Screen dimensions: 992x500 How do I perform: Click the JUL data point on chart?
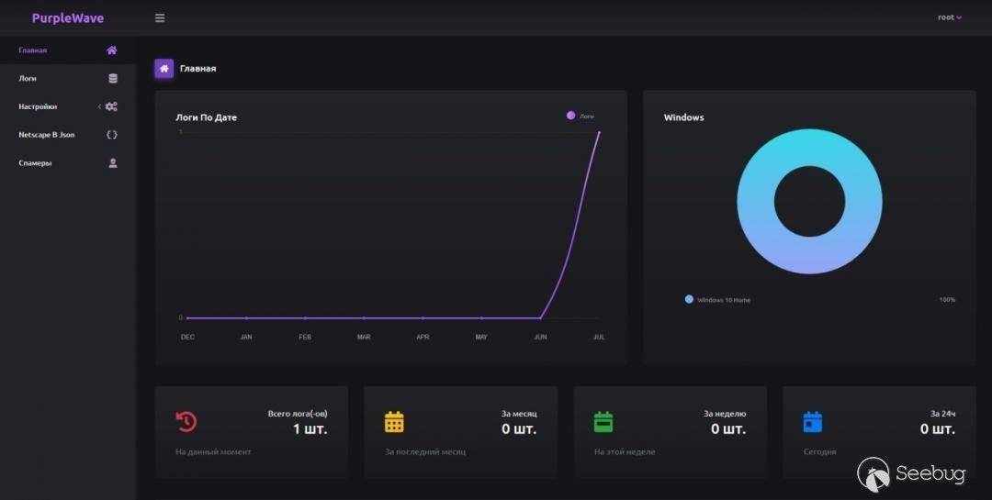[599, 133]
